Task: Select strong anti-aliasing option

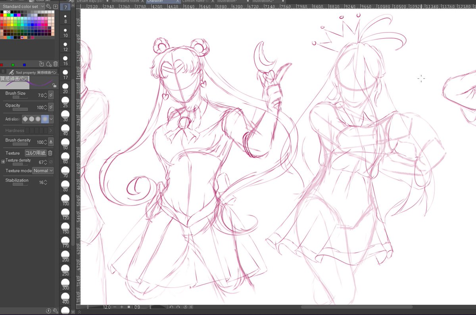Action: 45,119
